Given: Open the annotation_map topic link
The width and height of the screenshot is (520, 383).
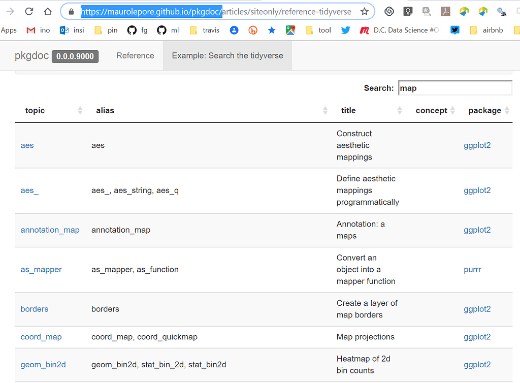Looking at the screenshot, I should (x=50, y=230).
